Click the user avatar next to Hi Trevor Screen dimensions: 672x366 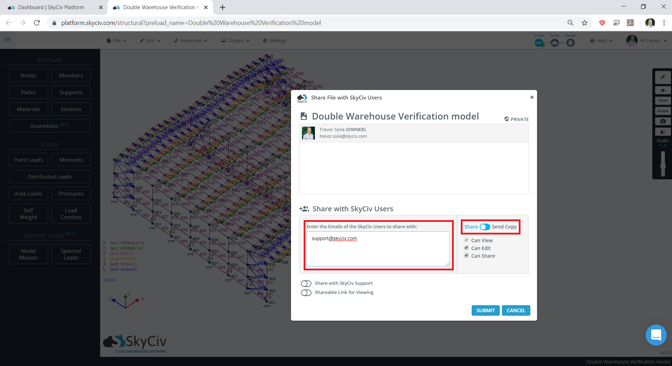click(x=632, y=40)
